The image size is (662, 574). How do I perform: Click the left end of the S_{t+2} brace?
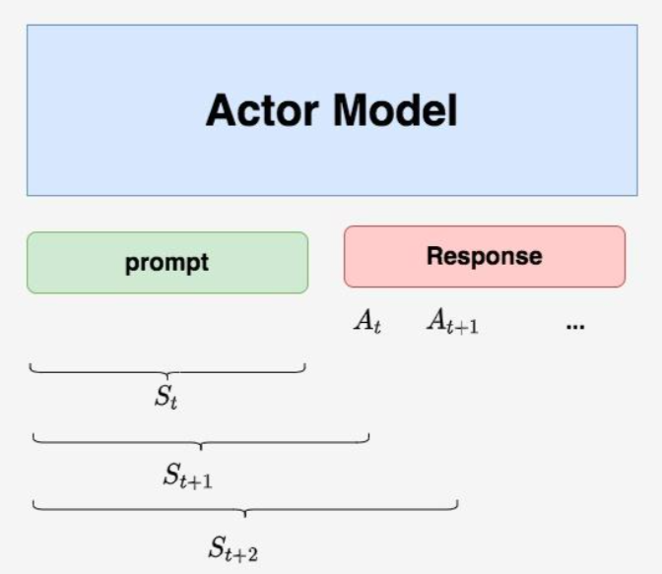[x=34, y=503]
